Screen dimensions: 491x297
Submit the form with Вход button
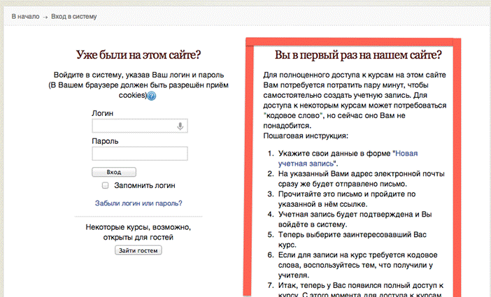[x=114, y=172]
